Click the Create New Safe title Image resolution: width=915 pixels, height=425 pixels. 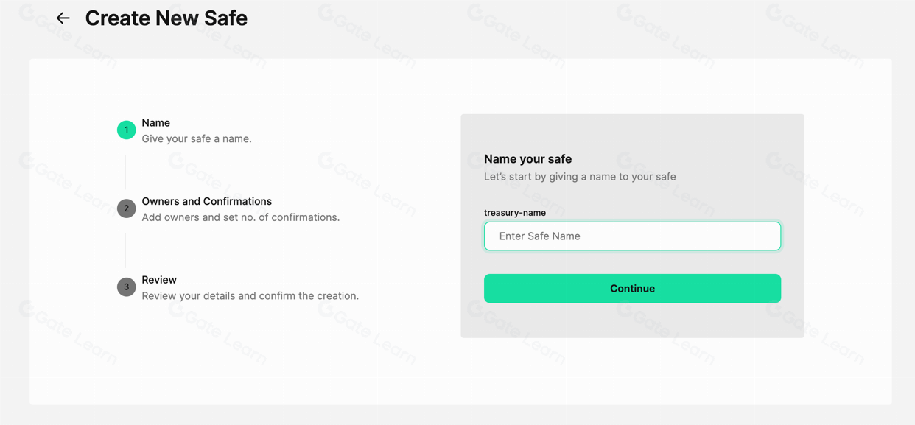(166, 18)
